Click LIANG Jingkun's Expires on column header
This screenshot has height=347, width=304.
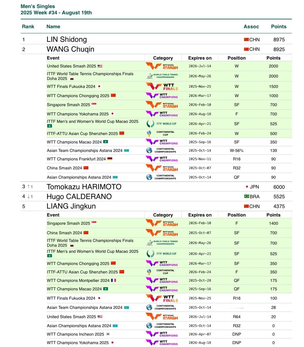200,215
